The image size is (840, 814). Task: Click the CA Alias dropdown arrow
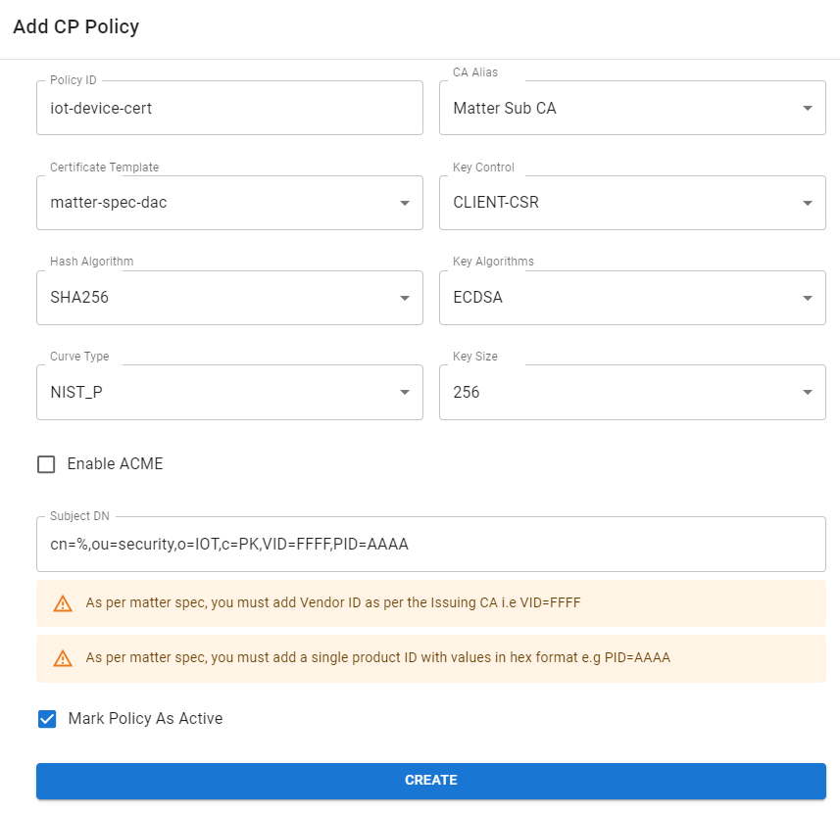808,108
